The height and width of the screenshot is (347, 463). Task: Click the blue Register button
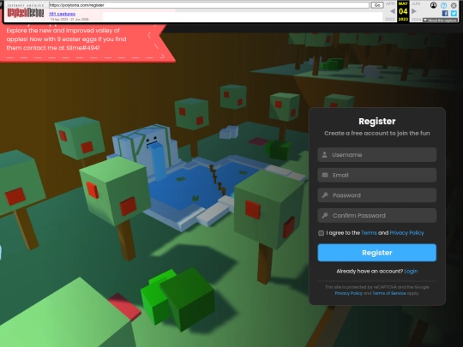[x=376, y=253]
